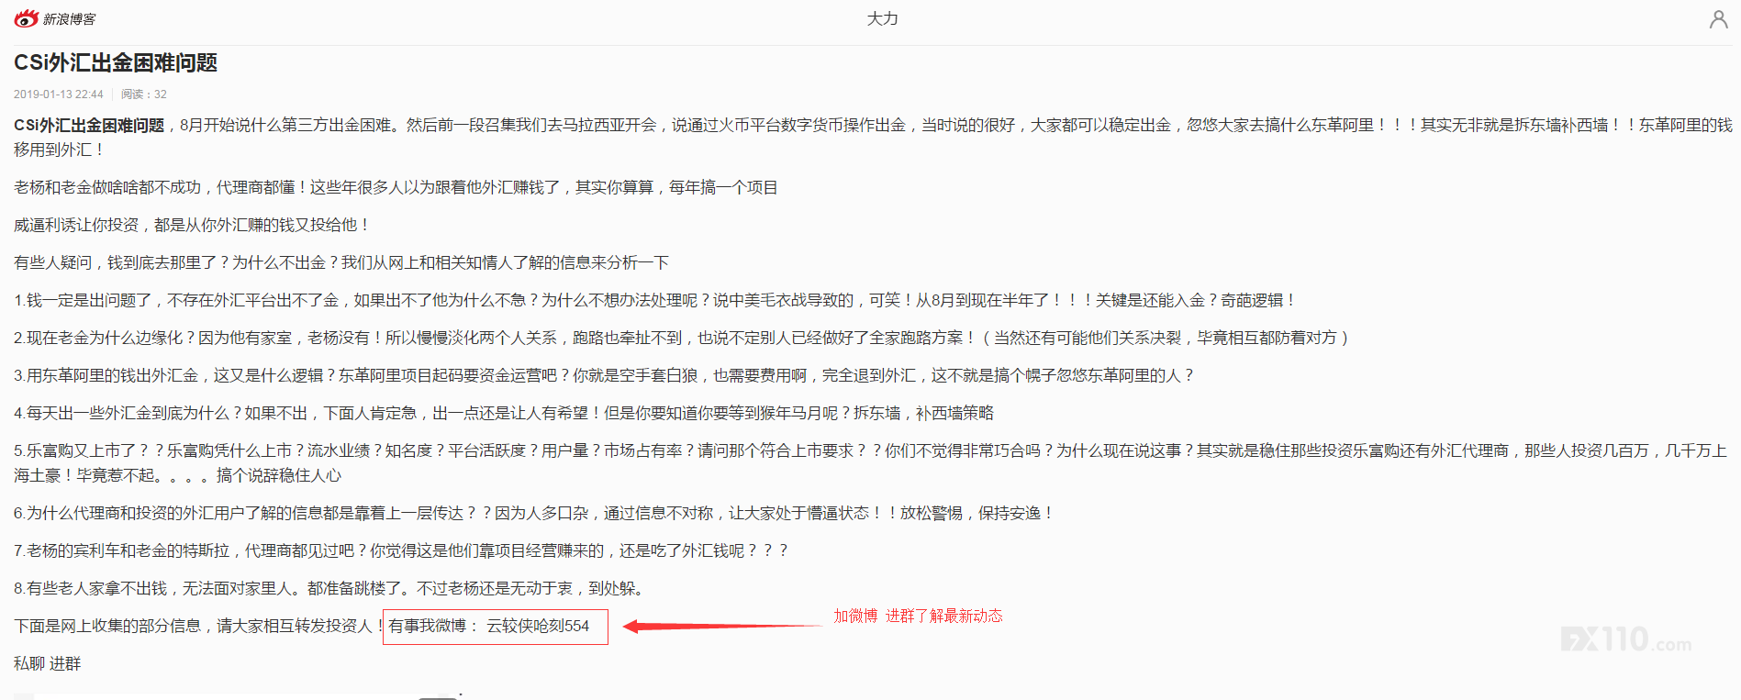Click the line starting 老杨和老金做啥都不成功
The image size is (1741, 700).
click(396, 187)
